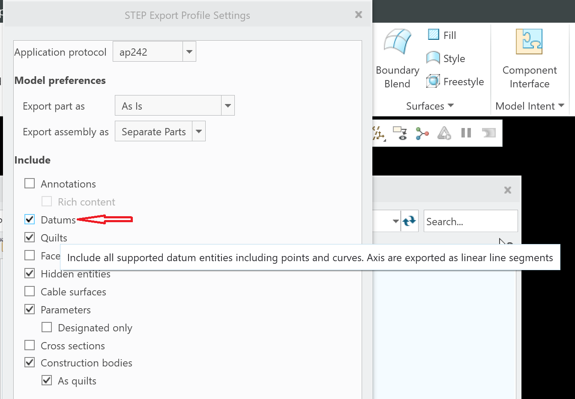Open the Fill surface tool
Viewport: 575px width, 399px height.
434,34
